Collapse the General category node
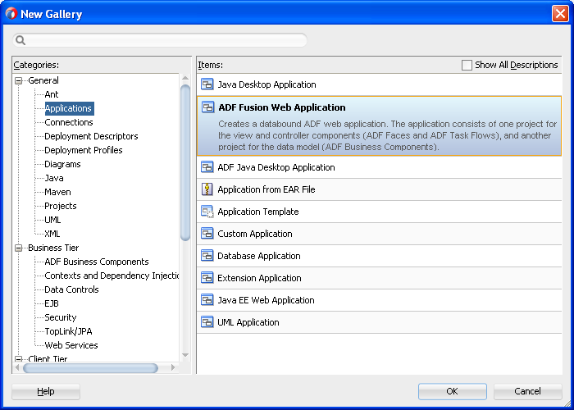Viewport: 574px width, 410px height. (18, 80)
